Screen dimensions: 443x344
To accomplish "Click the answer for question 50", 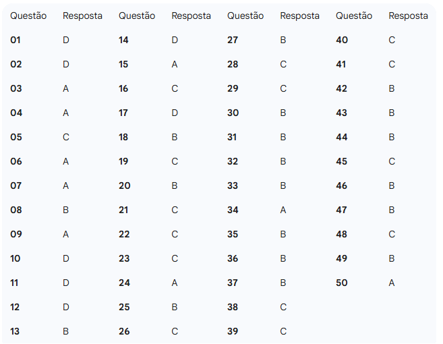I will 392,283.
